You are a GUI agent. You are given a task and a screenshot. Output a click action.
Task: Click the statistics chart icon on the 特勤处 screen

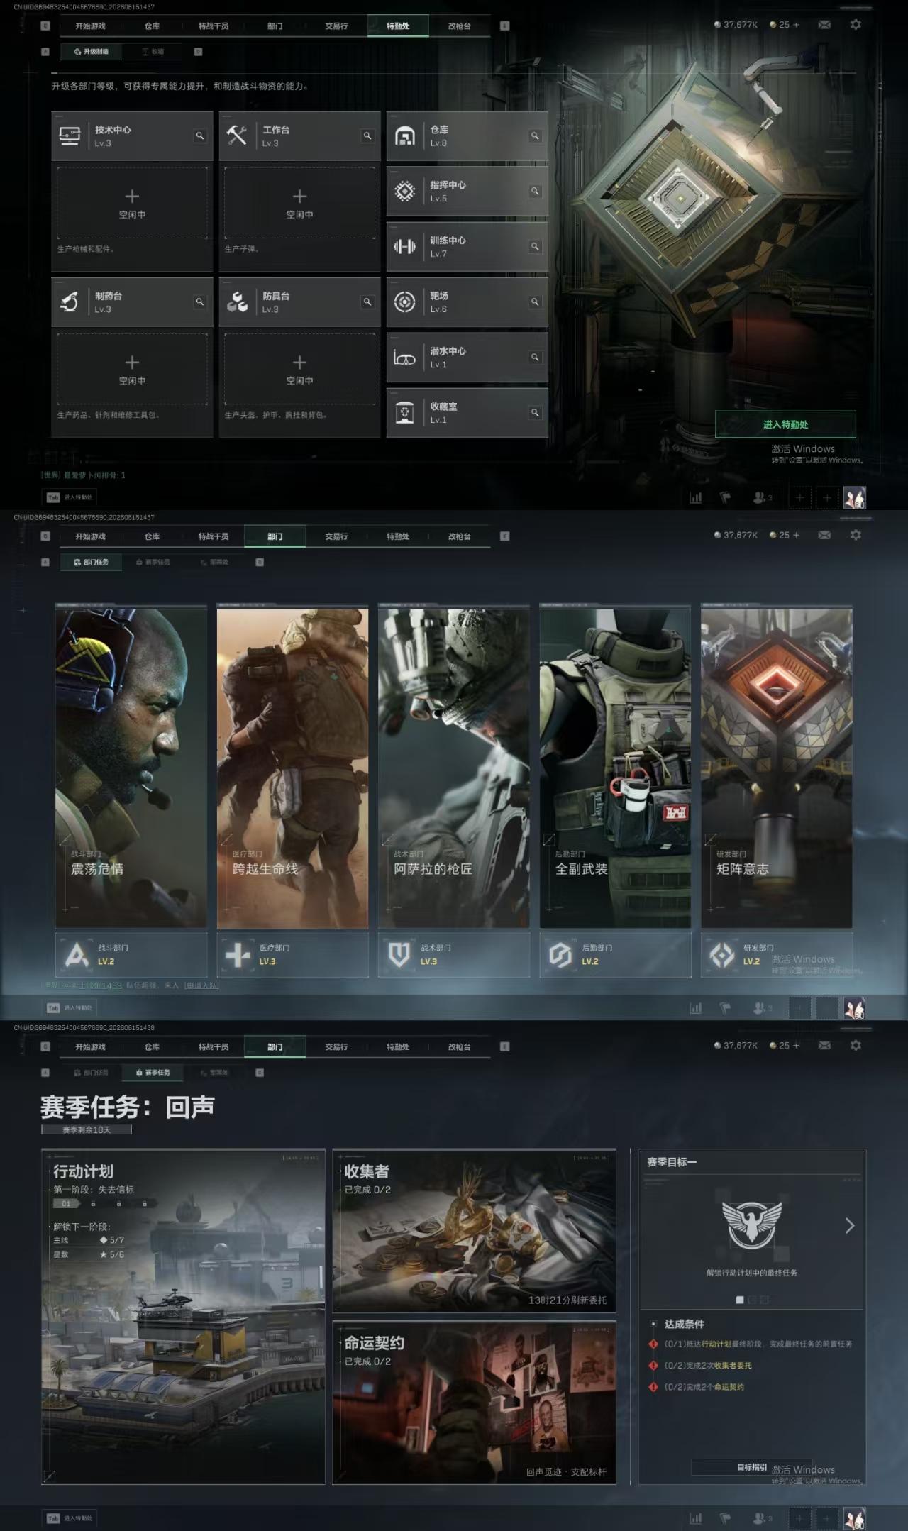[696, 497]
